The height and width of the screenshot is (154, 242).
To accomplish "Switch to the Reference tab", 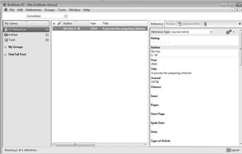I will tap(157, 24).
